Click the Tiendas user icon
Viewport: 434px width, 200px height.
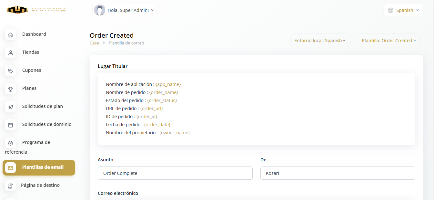[10, 53]
